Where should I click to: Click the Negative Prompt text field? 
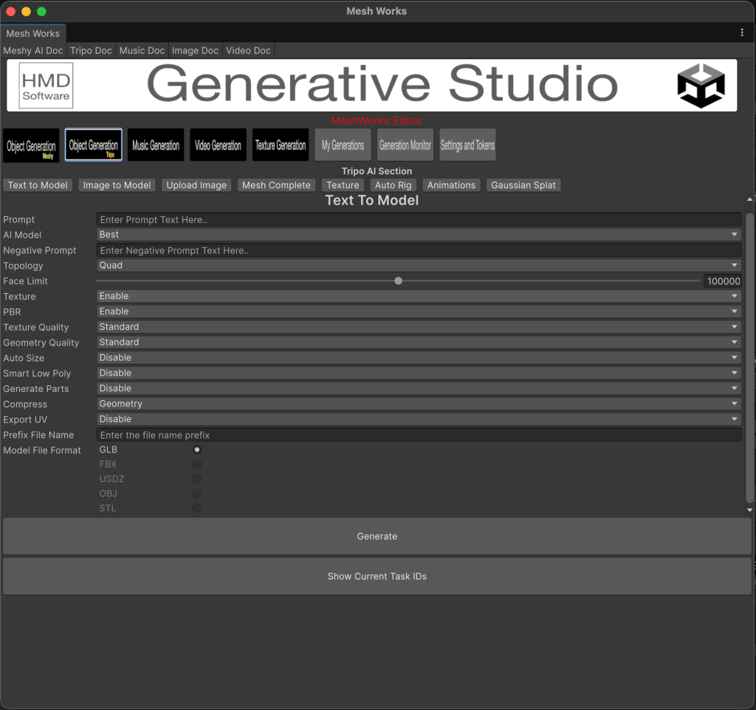pyautogui.click(x=419, y=251)
